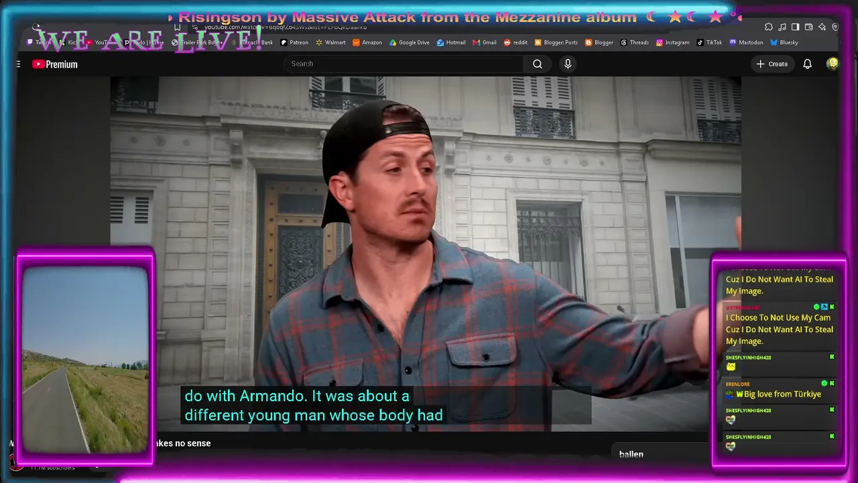Image resolution: width=858 pixels, height=483 pixels.
Task: Open the YouTube account avatar menu
Action: pos(833,64)
